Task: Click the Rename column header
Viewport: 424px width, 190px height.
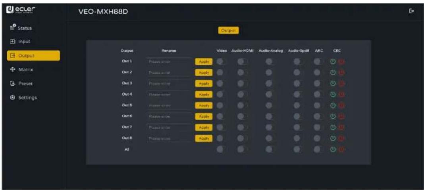Action: pos(169,50)
